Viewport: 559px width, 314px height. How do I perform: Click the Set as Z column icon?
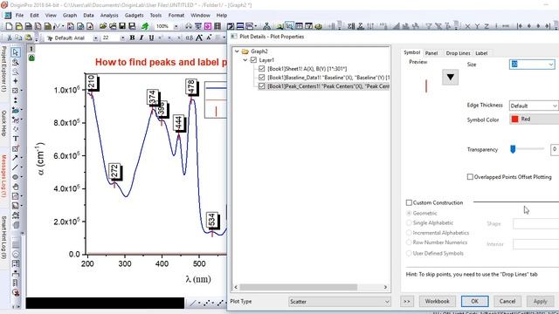click(x=487, y=26)
